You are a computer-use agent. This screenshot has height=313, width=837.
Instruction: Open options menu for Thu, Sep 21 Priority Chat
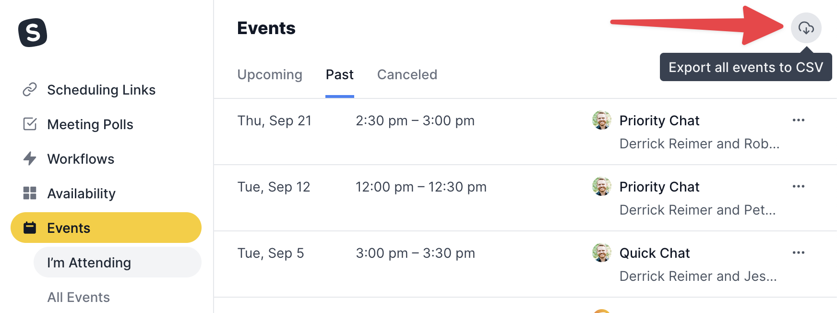click(x=798, y=120)
